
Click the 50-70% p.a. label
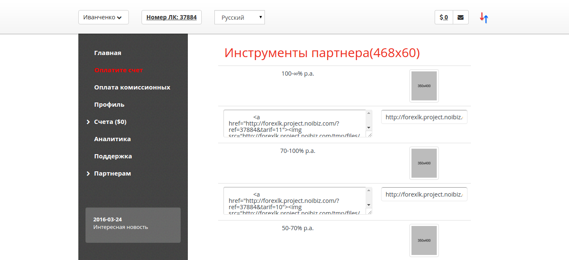point(298,228)
